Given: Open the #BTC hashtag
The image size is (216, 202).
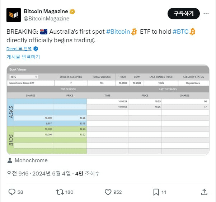Looking at the screenshot, I should (x=180, y=32).
